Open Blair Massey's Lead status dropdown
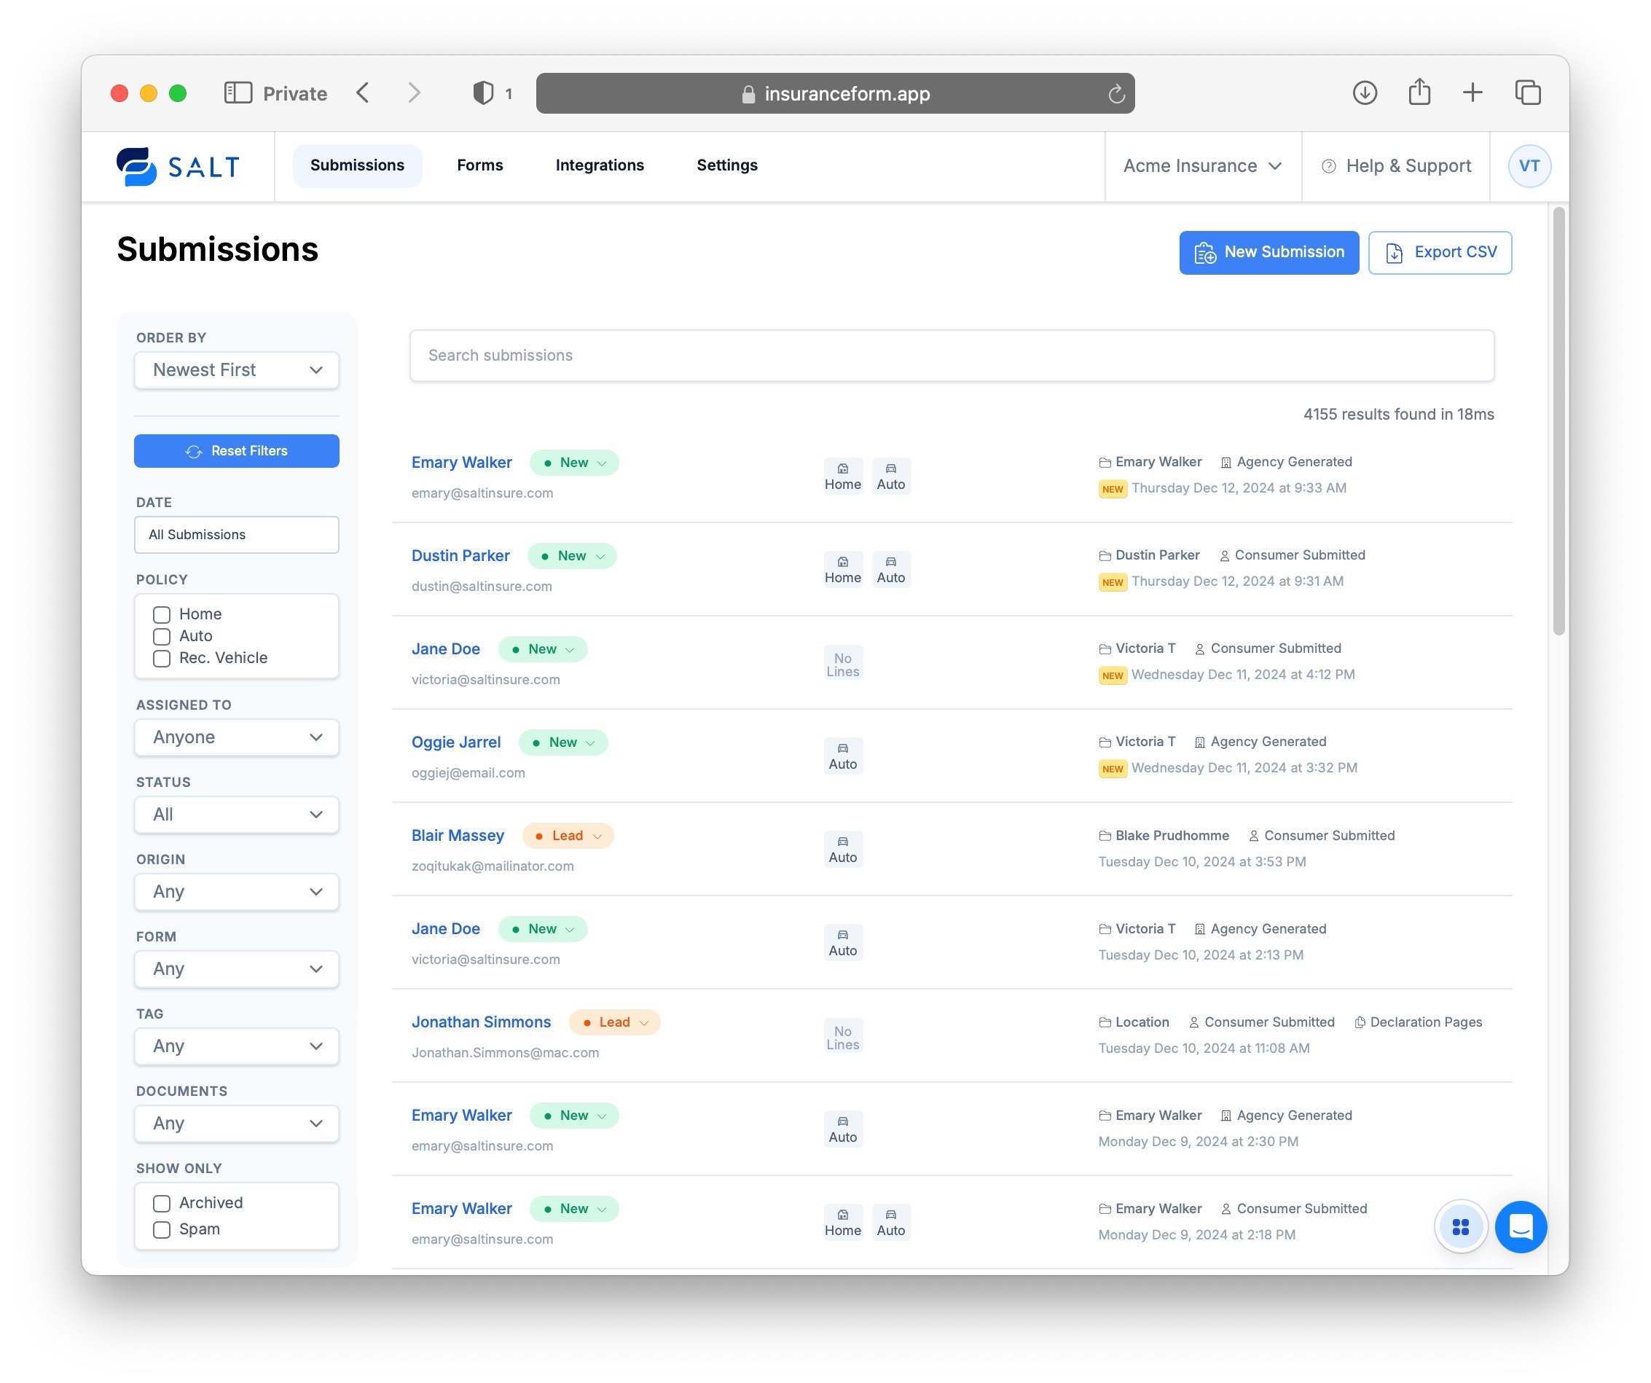 coord(568,836)
